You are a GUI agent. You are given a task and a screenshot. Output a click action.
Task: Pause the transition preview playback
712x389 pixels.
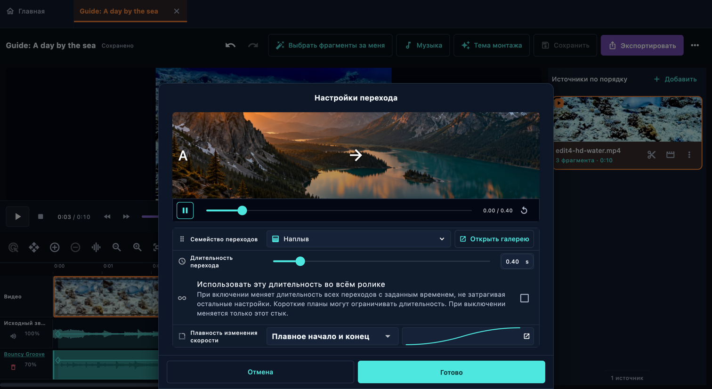click(185, 210)
